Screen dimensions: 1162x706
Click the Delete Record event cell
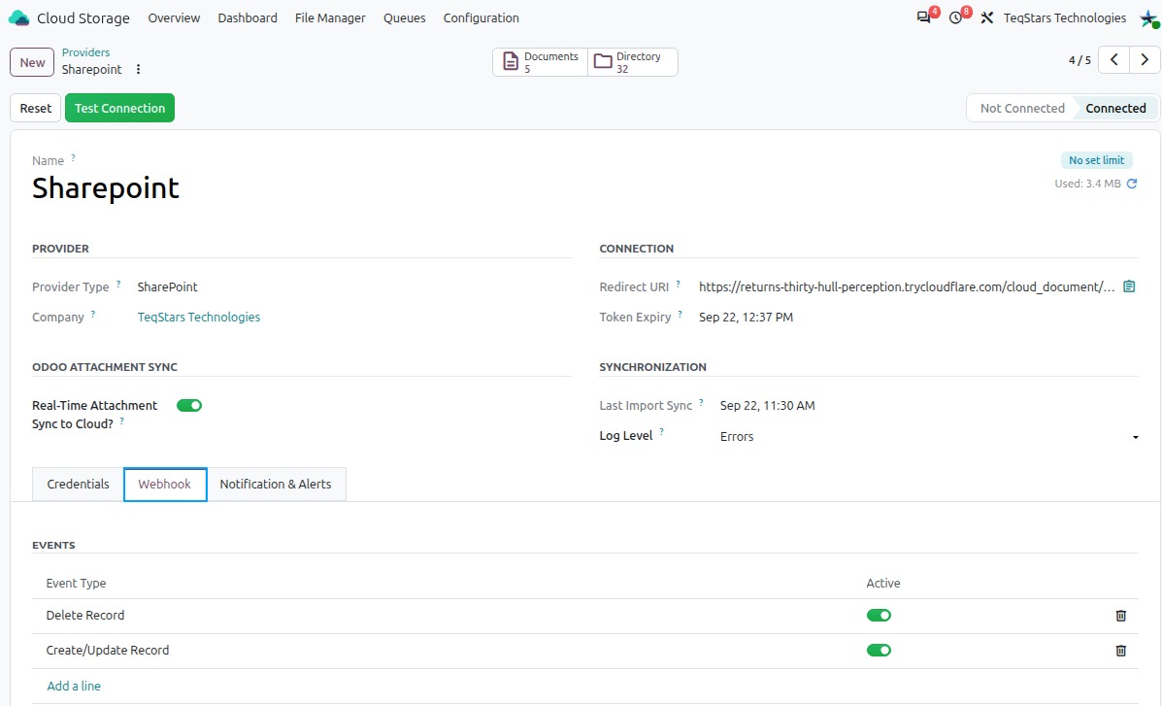click(x=85, y=616)
